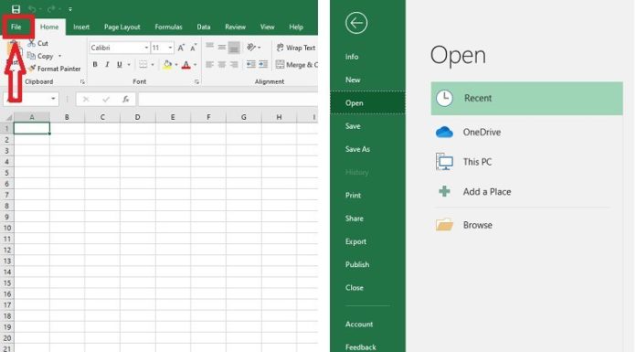Switch to the Page Layout tab
The image size is (636, 352).
tap(122, 27)
